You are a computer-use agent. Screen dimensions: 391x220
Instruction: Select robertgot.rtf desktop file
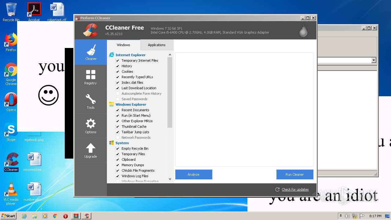57,13
